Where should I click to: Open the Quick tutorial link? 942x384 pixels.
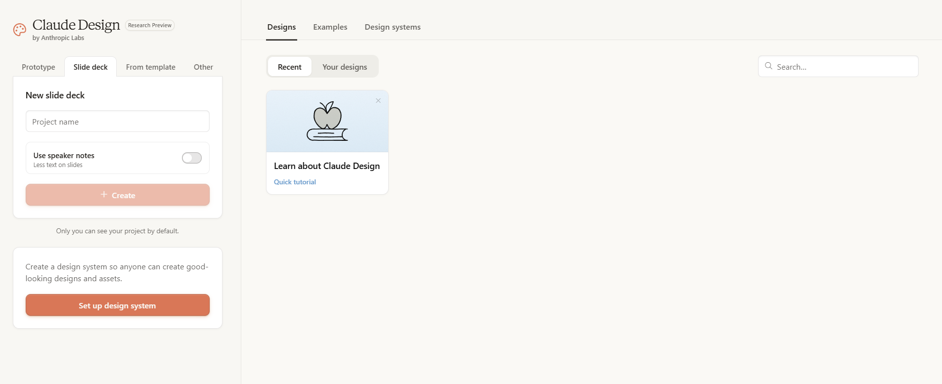[x=295, y=182]
